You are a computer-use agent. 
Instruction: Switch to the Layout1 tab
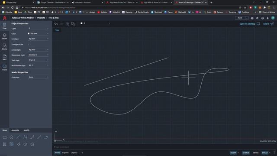(x=65, y=153)
